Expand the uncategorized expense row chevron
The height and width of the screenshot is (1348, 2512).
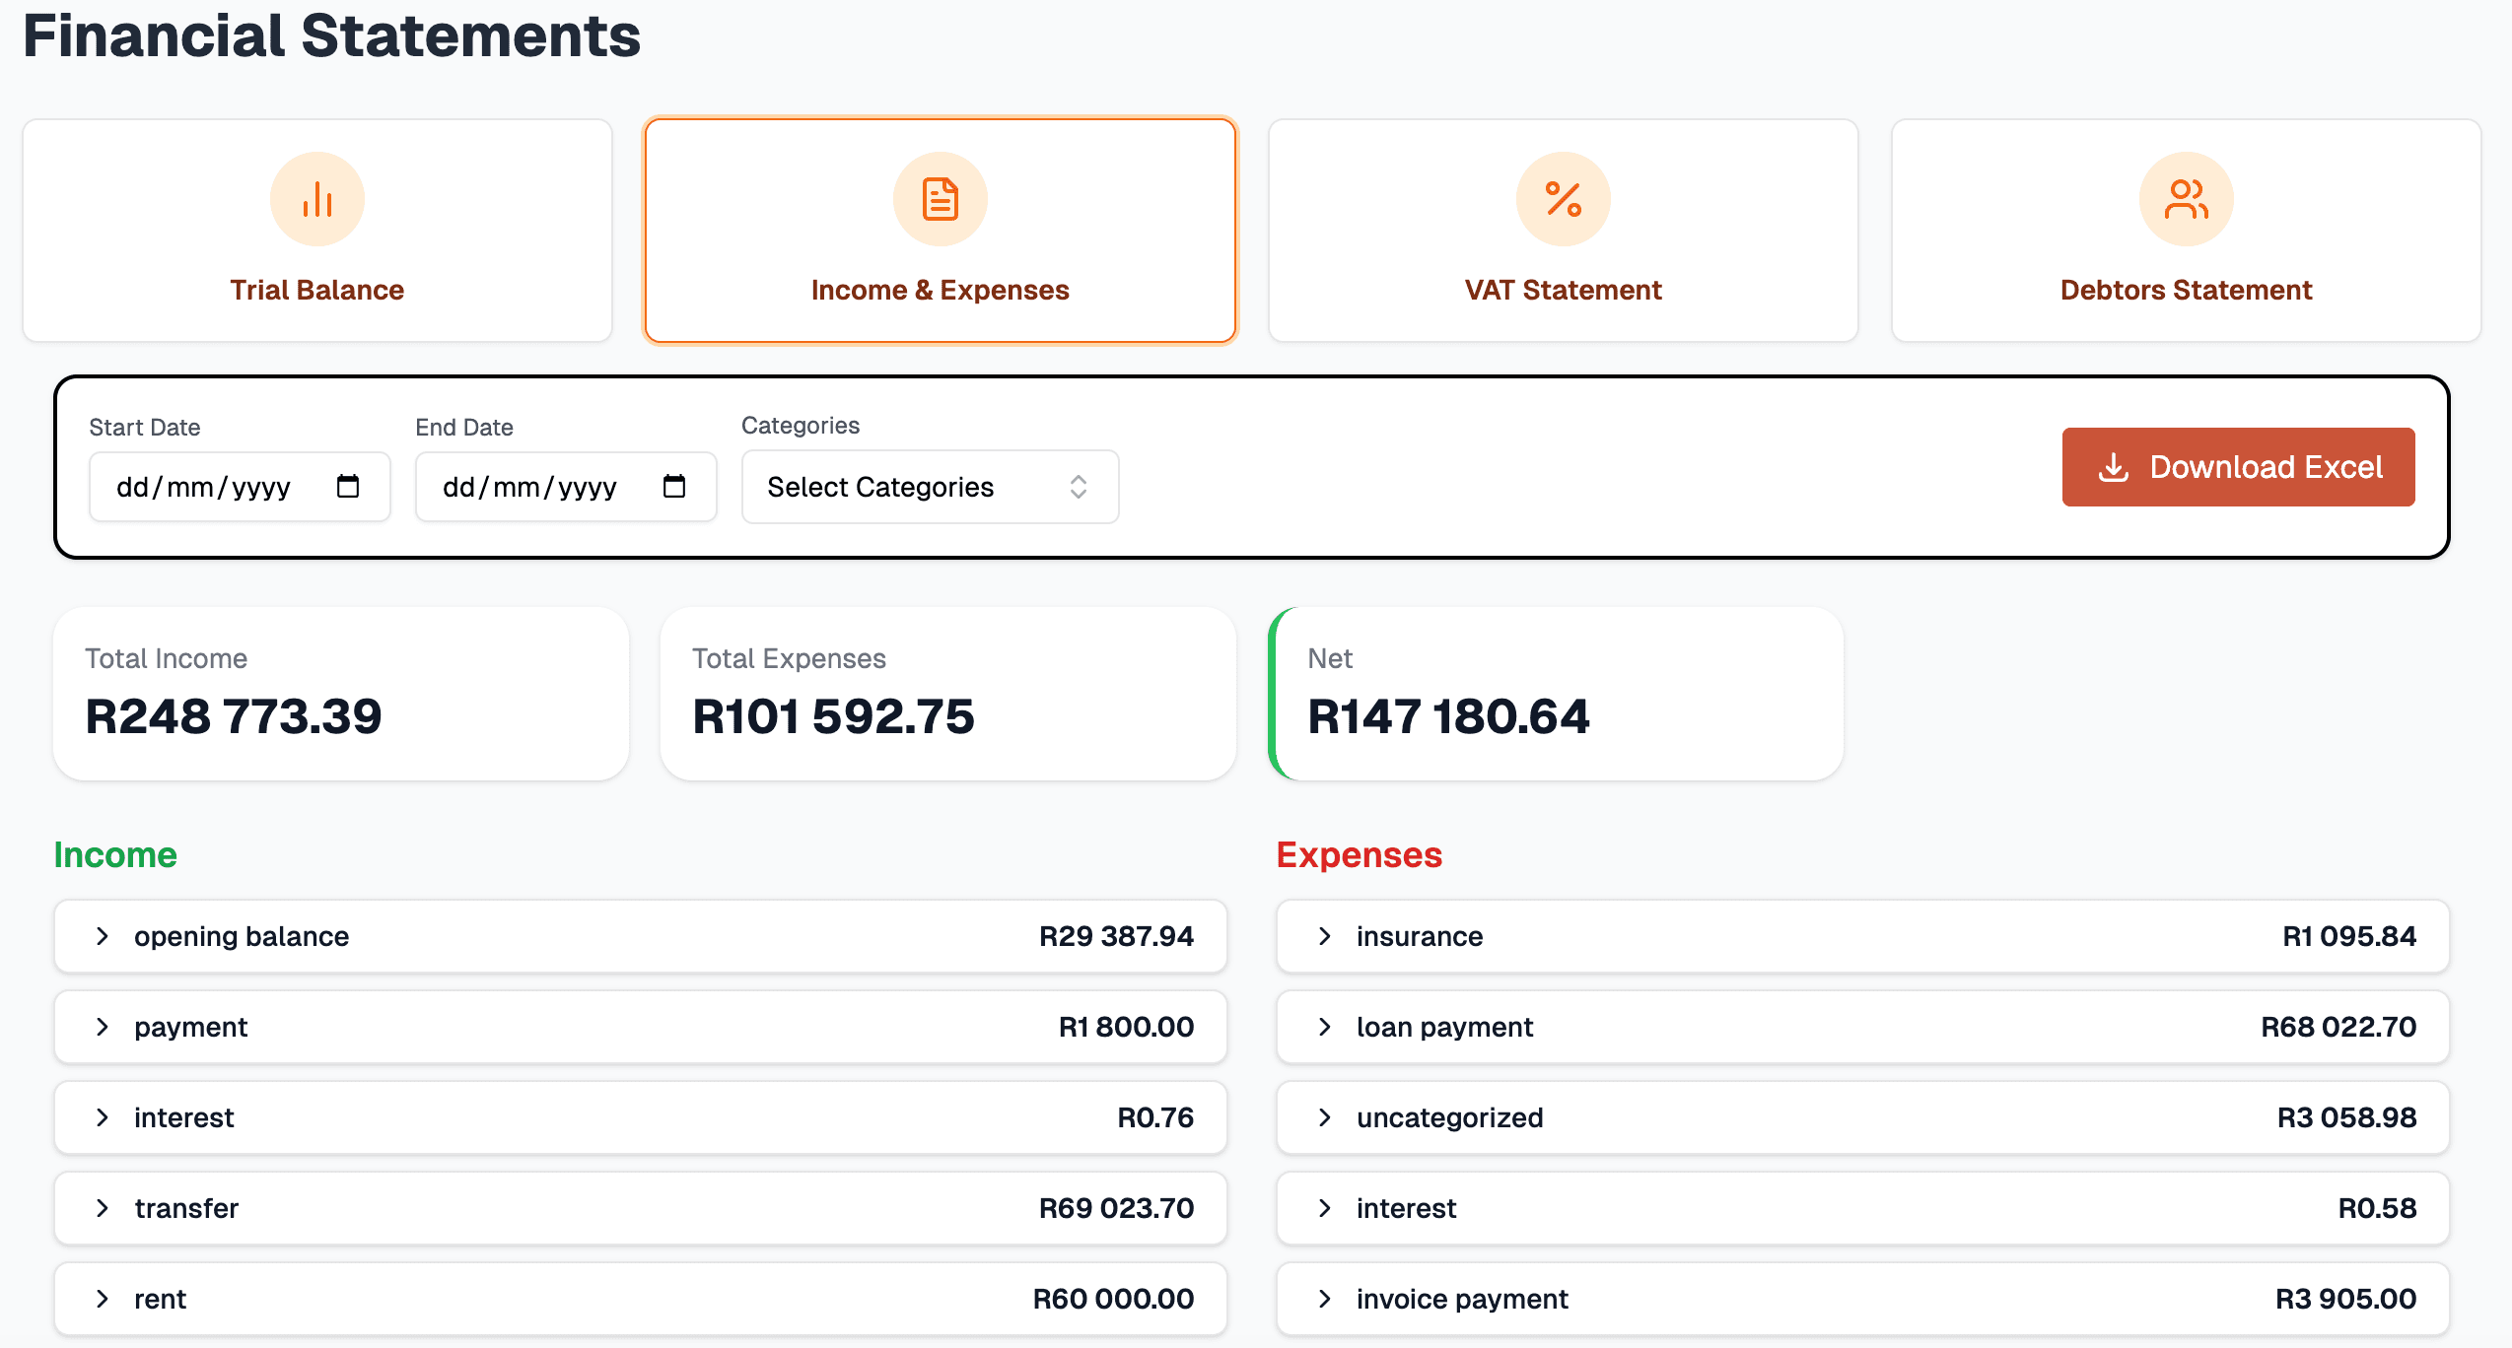tap(1324, 1117)
